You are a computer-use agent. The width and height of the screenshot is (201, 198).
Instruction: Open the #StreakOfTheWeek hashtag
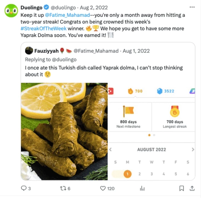click(44, 28)
